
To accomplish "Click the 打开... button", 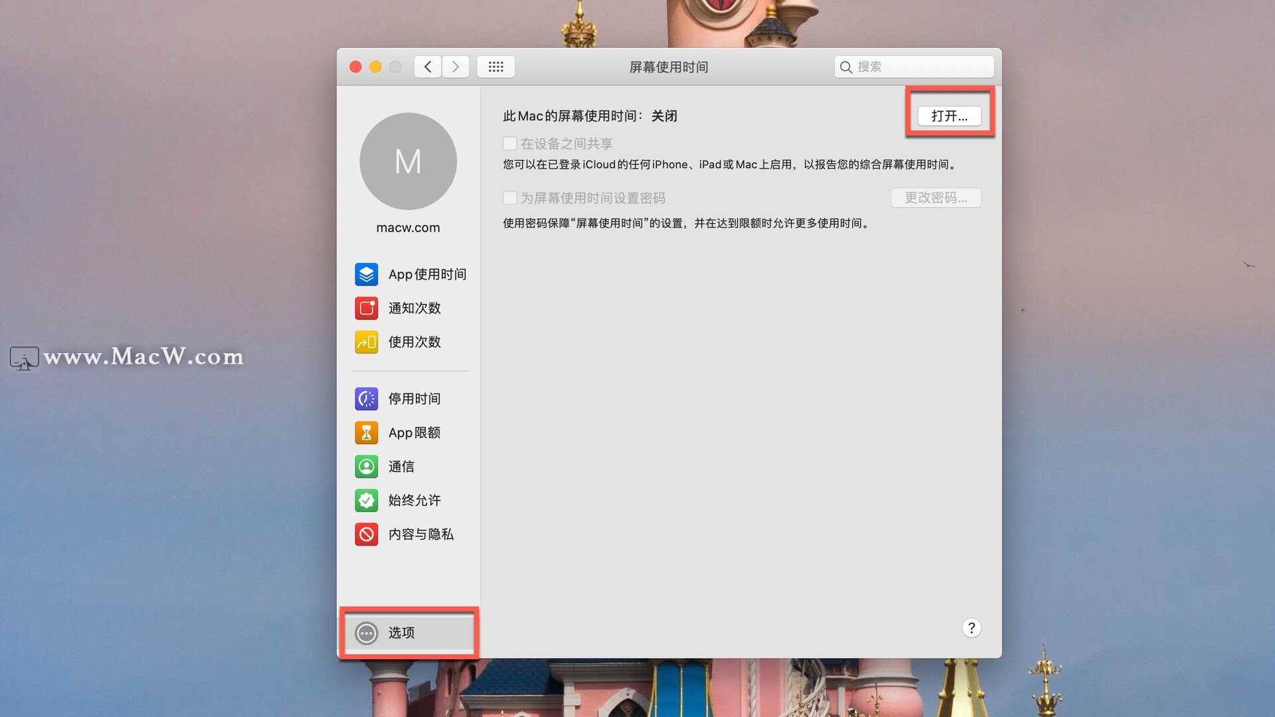I will [x=949, y=116].
